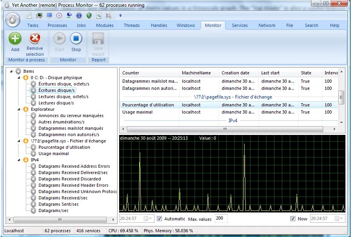Click the Last start column header
Screen dimensions: 351x237
pos(278,73)
